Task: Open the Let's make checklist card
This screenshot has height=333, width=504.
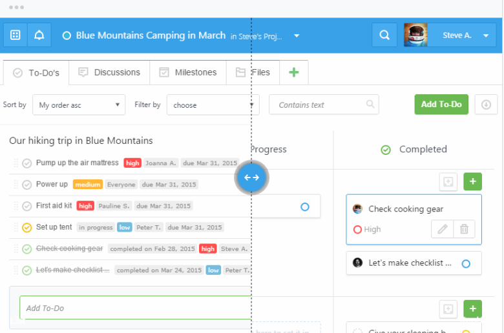Action: (414, 263)
